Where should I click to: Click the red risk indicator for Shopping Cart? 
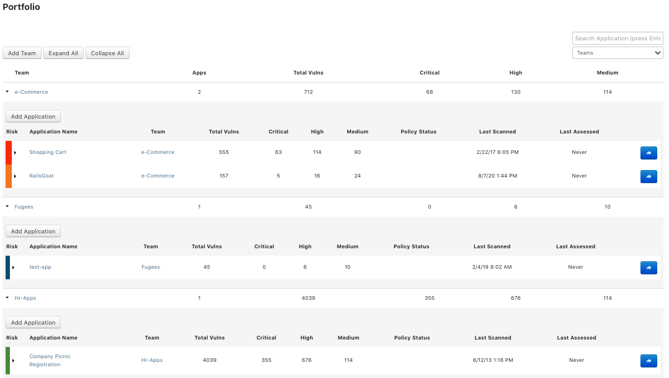click(9, 153)
